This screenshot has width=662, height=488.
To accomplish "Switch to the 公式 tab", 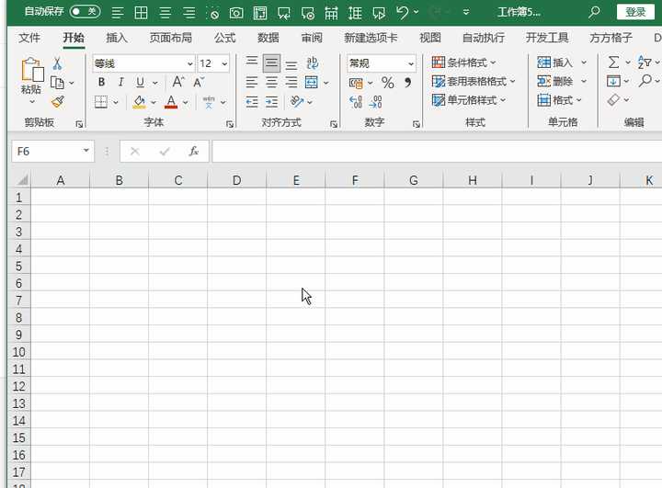I will tap(224, 38).
